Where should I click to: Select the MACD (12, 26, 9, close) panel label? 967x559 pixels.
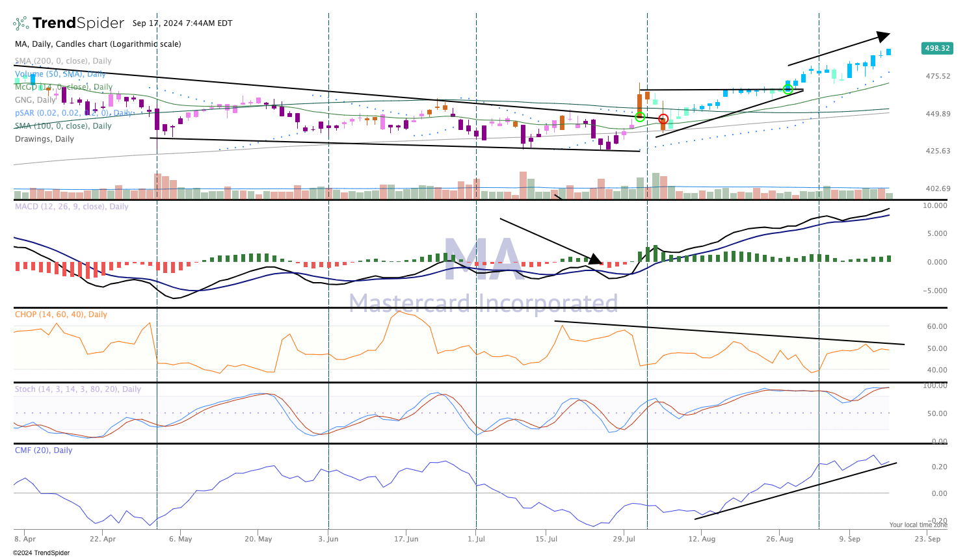click(x=72, y=207)
